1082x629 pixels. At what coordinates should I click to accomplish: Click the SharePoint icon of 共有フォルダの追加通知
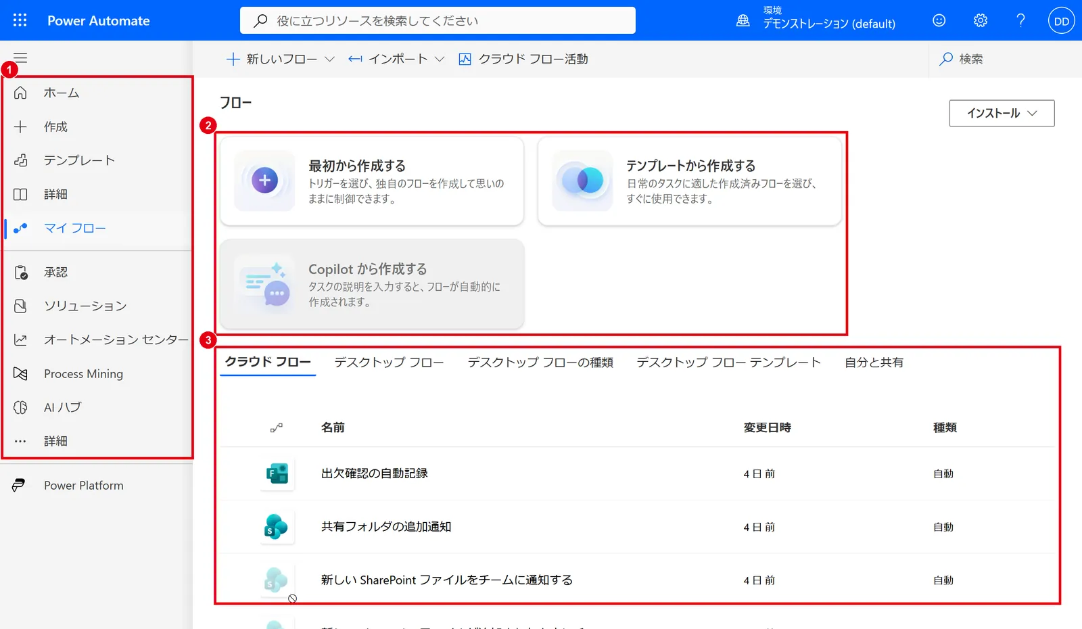[276, 526]
